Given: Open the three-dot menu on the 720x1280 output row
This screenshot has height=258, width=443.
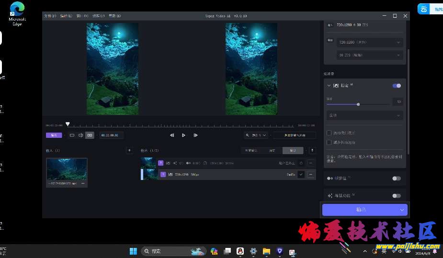Looking at the screenshot, I should click(311, 175).
